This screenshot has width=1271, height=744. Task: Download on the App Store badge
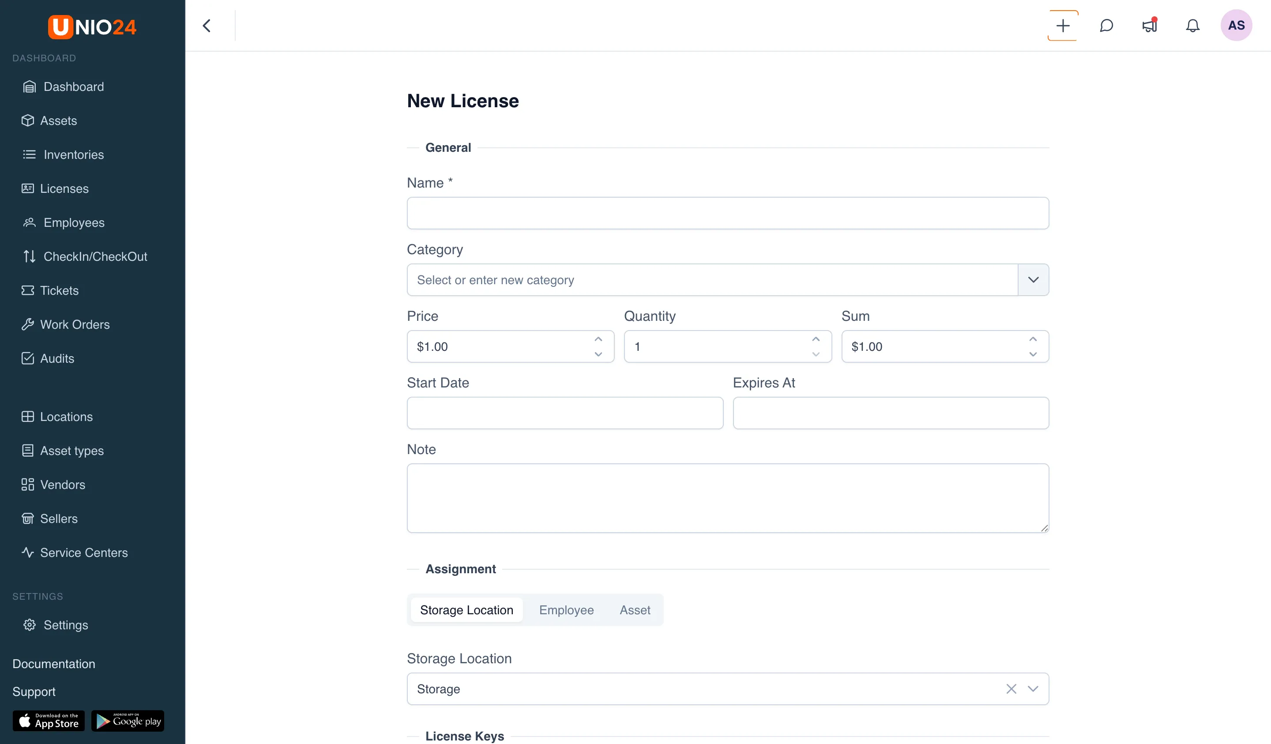[x=49, y=721]
